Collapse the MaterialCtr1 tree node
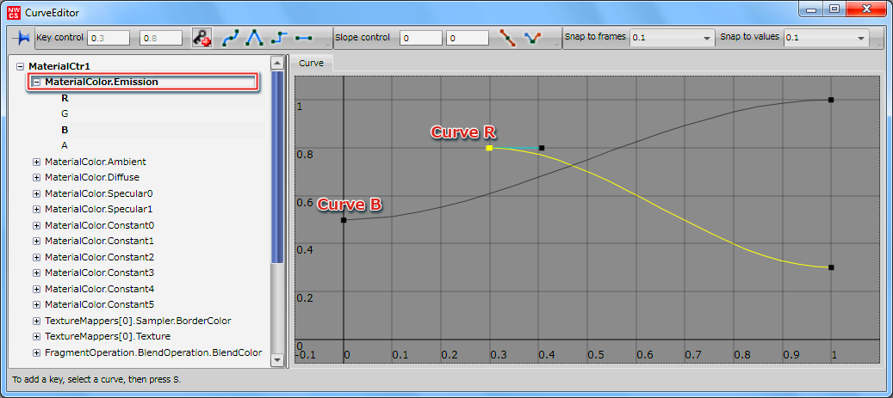 click(21, 66)
